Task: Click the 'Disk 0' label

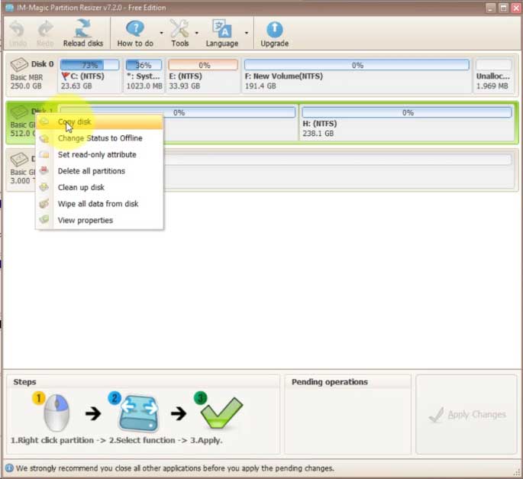Action: (42, 63)
